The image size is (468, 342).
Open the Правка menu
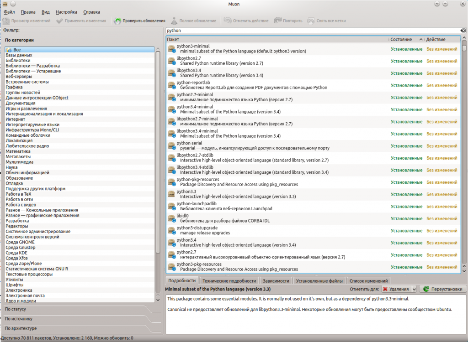[28, 12]
